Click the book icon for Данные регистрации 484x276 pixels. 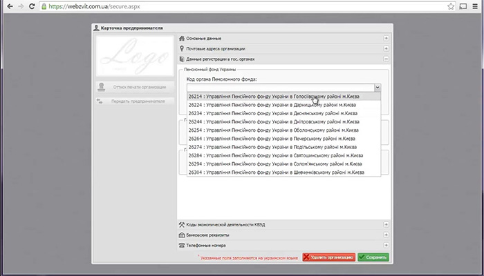(x=182, y=59)
